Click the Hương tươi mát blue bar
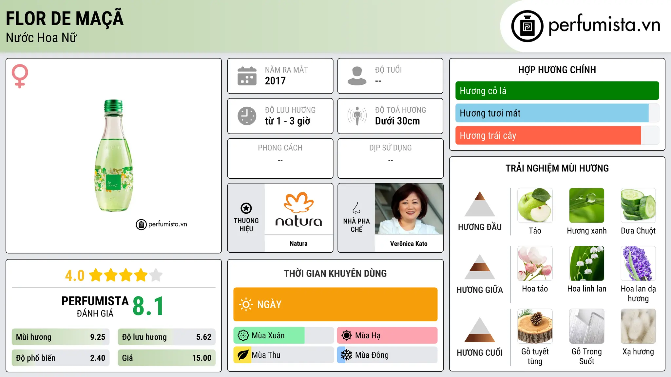 [x=557, y=113]
